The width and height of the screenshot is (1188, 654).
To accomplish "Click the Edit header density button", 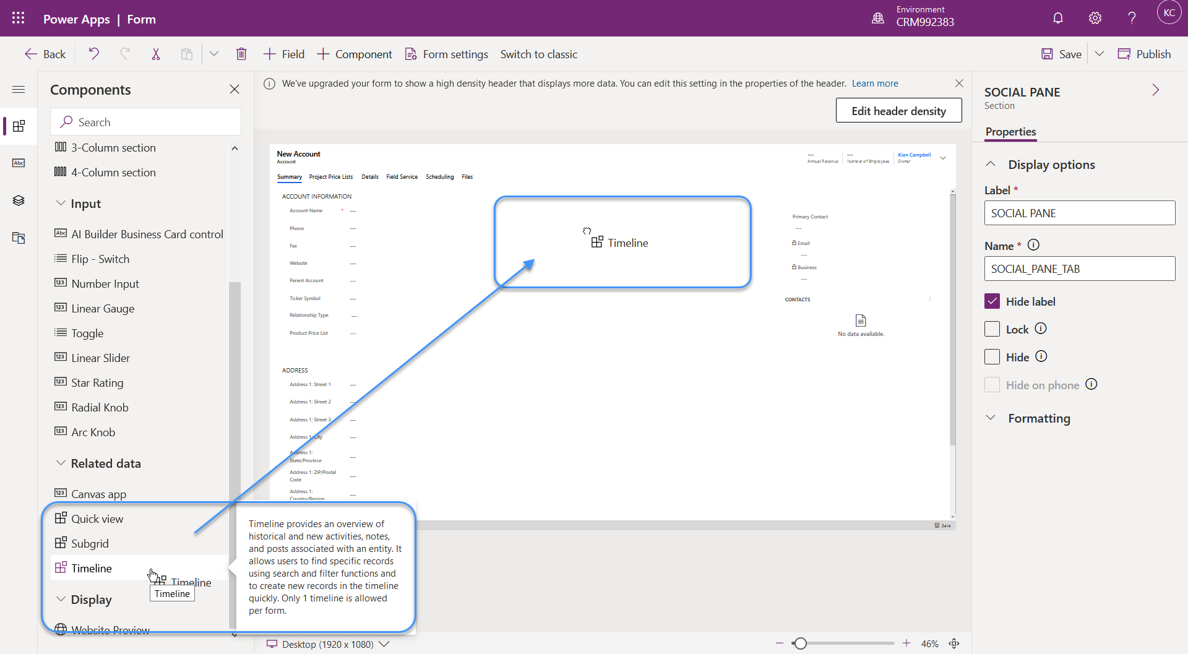I will [898, 111].
